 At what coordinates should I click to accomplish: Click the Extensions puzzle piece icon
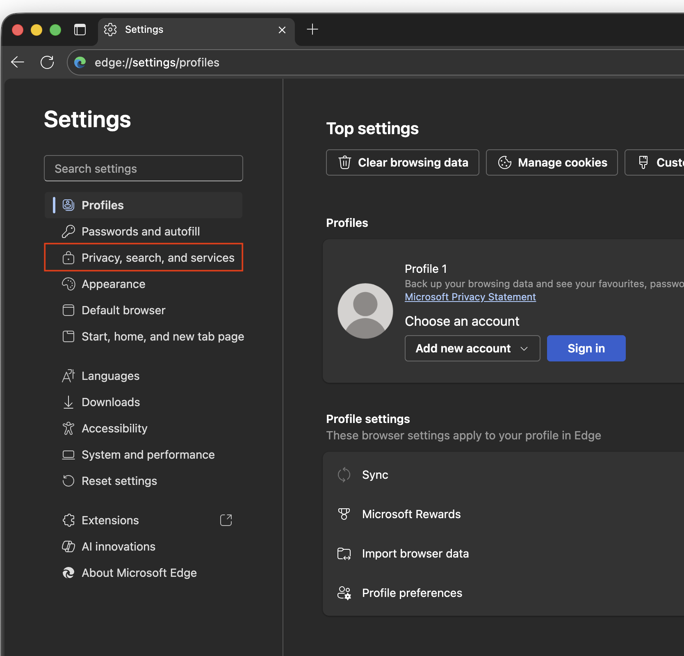pyautogui.click(x=68, y=520)
